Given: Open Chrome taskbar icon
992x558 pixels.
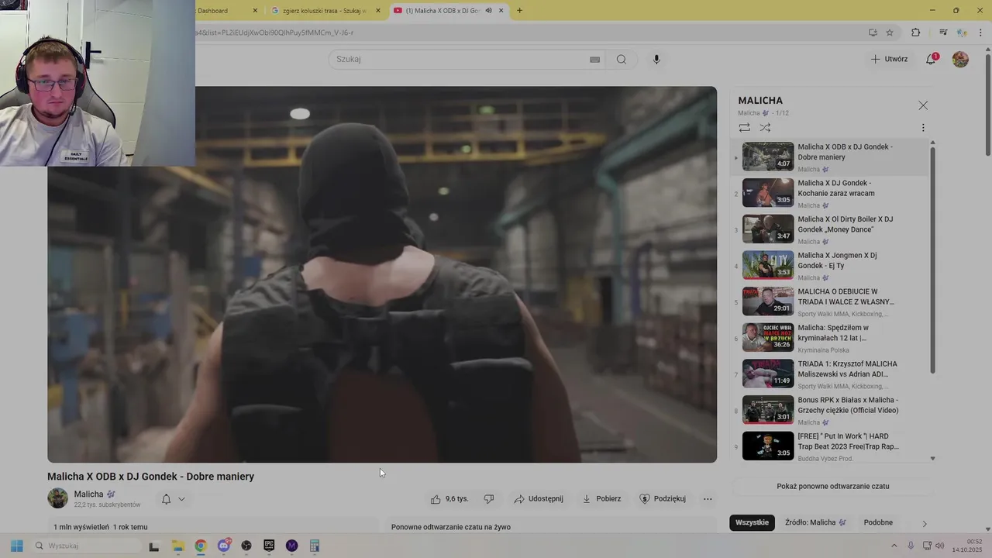Looking at the screenshot, I should [x=201, y=546].
